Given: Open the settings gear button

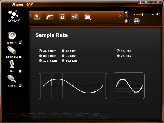Looking at the screenshot, I should click(x=145, y=2).
